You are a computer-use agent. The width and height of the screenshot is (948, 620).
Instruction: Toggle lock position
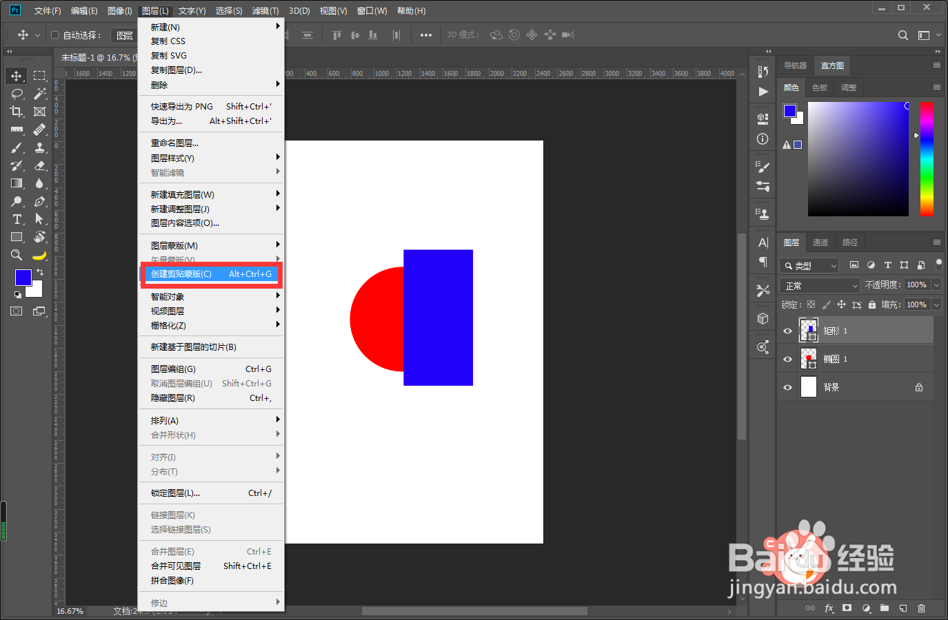click(841, 304)
